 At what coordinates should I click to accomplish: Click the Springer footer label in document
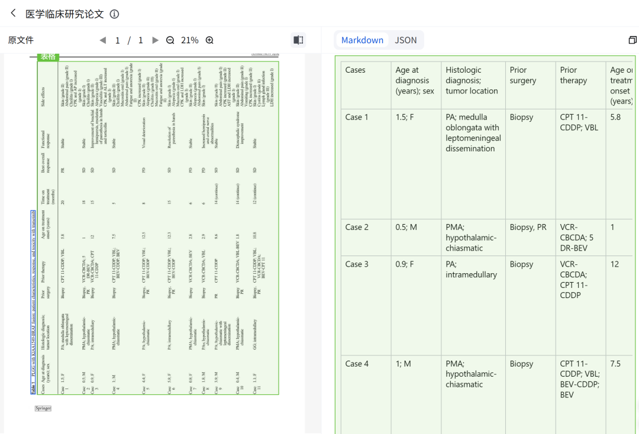(43, 408)
